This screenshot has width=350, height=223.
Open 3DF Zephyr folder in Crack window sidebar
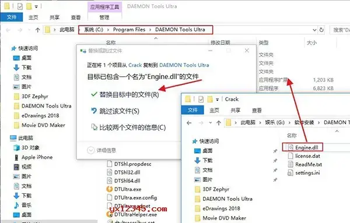(x=212, y=189)
